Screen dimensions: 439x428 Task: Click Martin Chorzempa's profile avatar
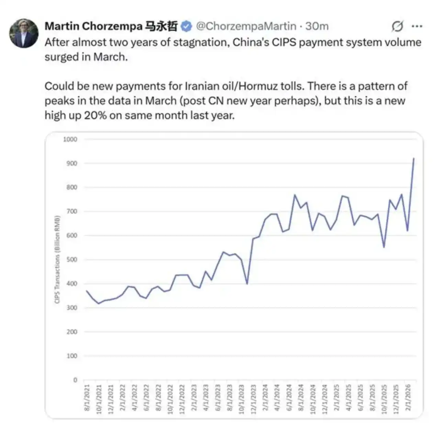[x=24, y=33]
